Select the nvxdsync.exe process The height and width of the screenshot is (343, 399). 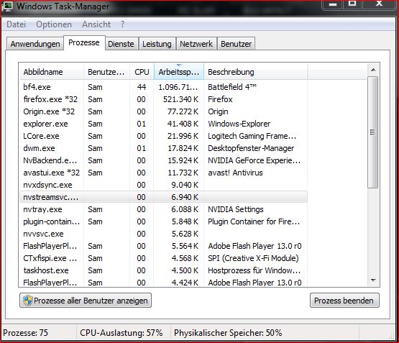click(163, 185)
